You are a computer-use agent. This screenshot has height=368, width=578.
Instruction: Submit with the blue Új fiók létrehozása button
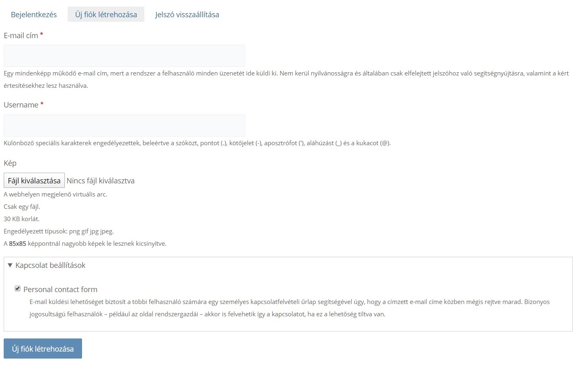click(43, 349)
